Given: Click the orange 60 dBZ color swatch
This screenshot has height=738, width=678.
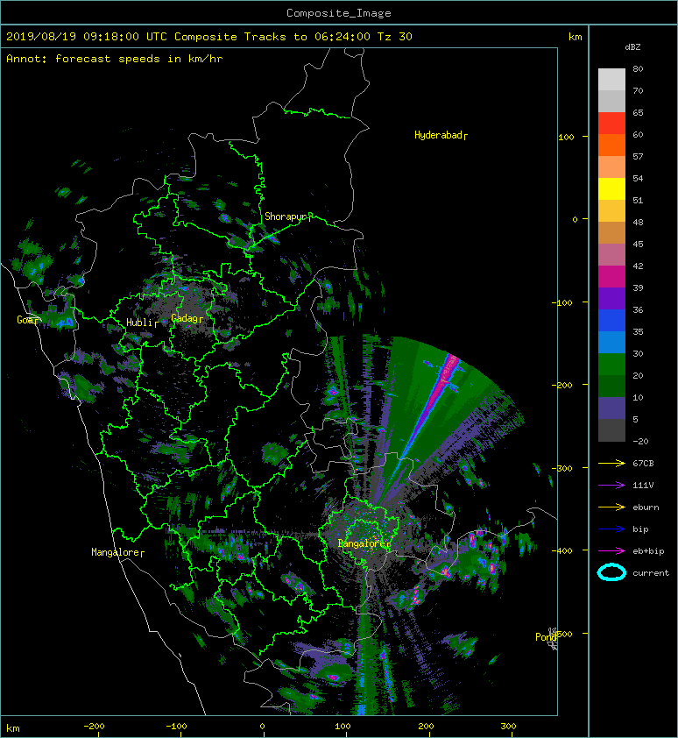Looking at the screenshot, I should click(611, 145).
